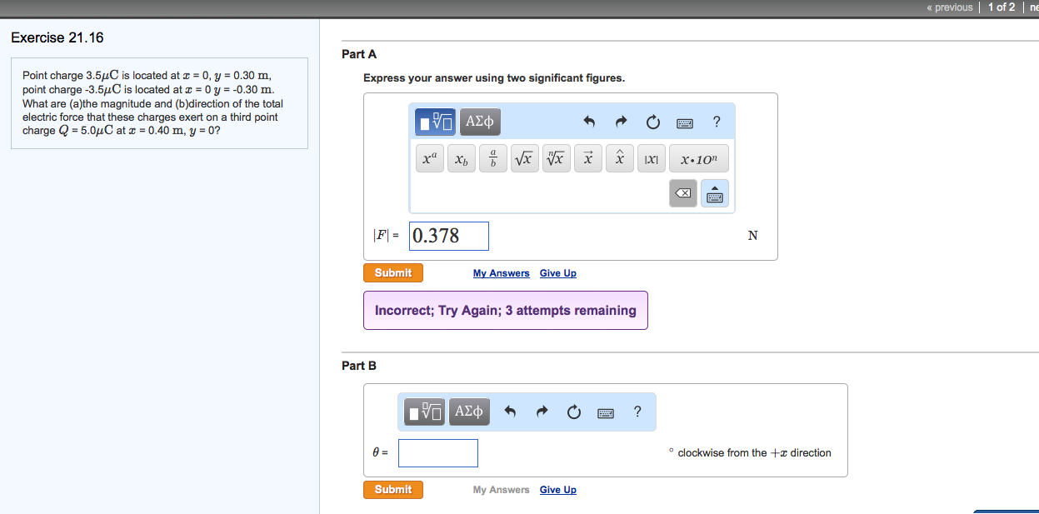Open My Answers link under Part A
Screen dimensions: 1039x514
[x=501, y=273]
